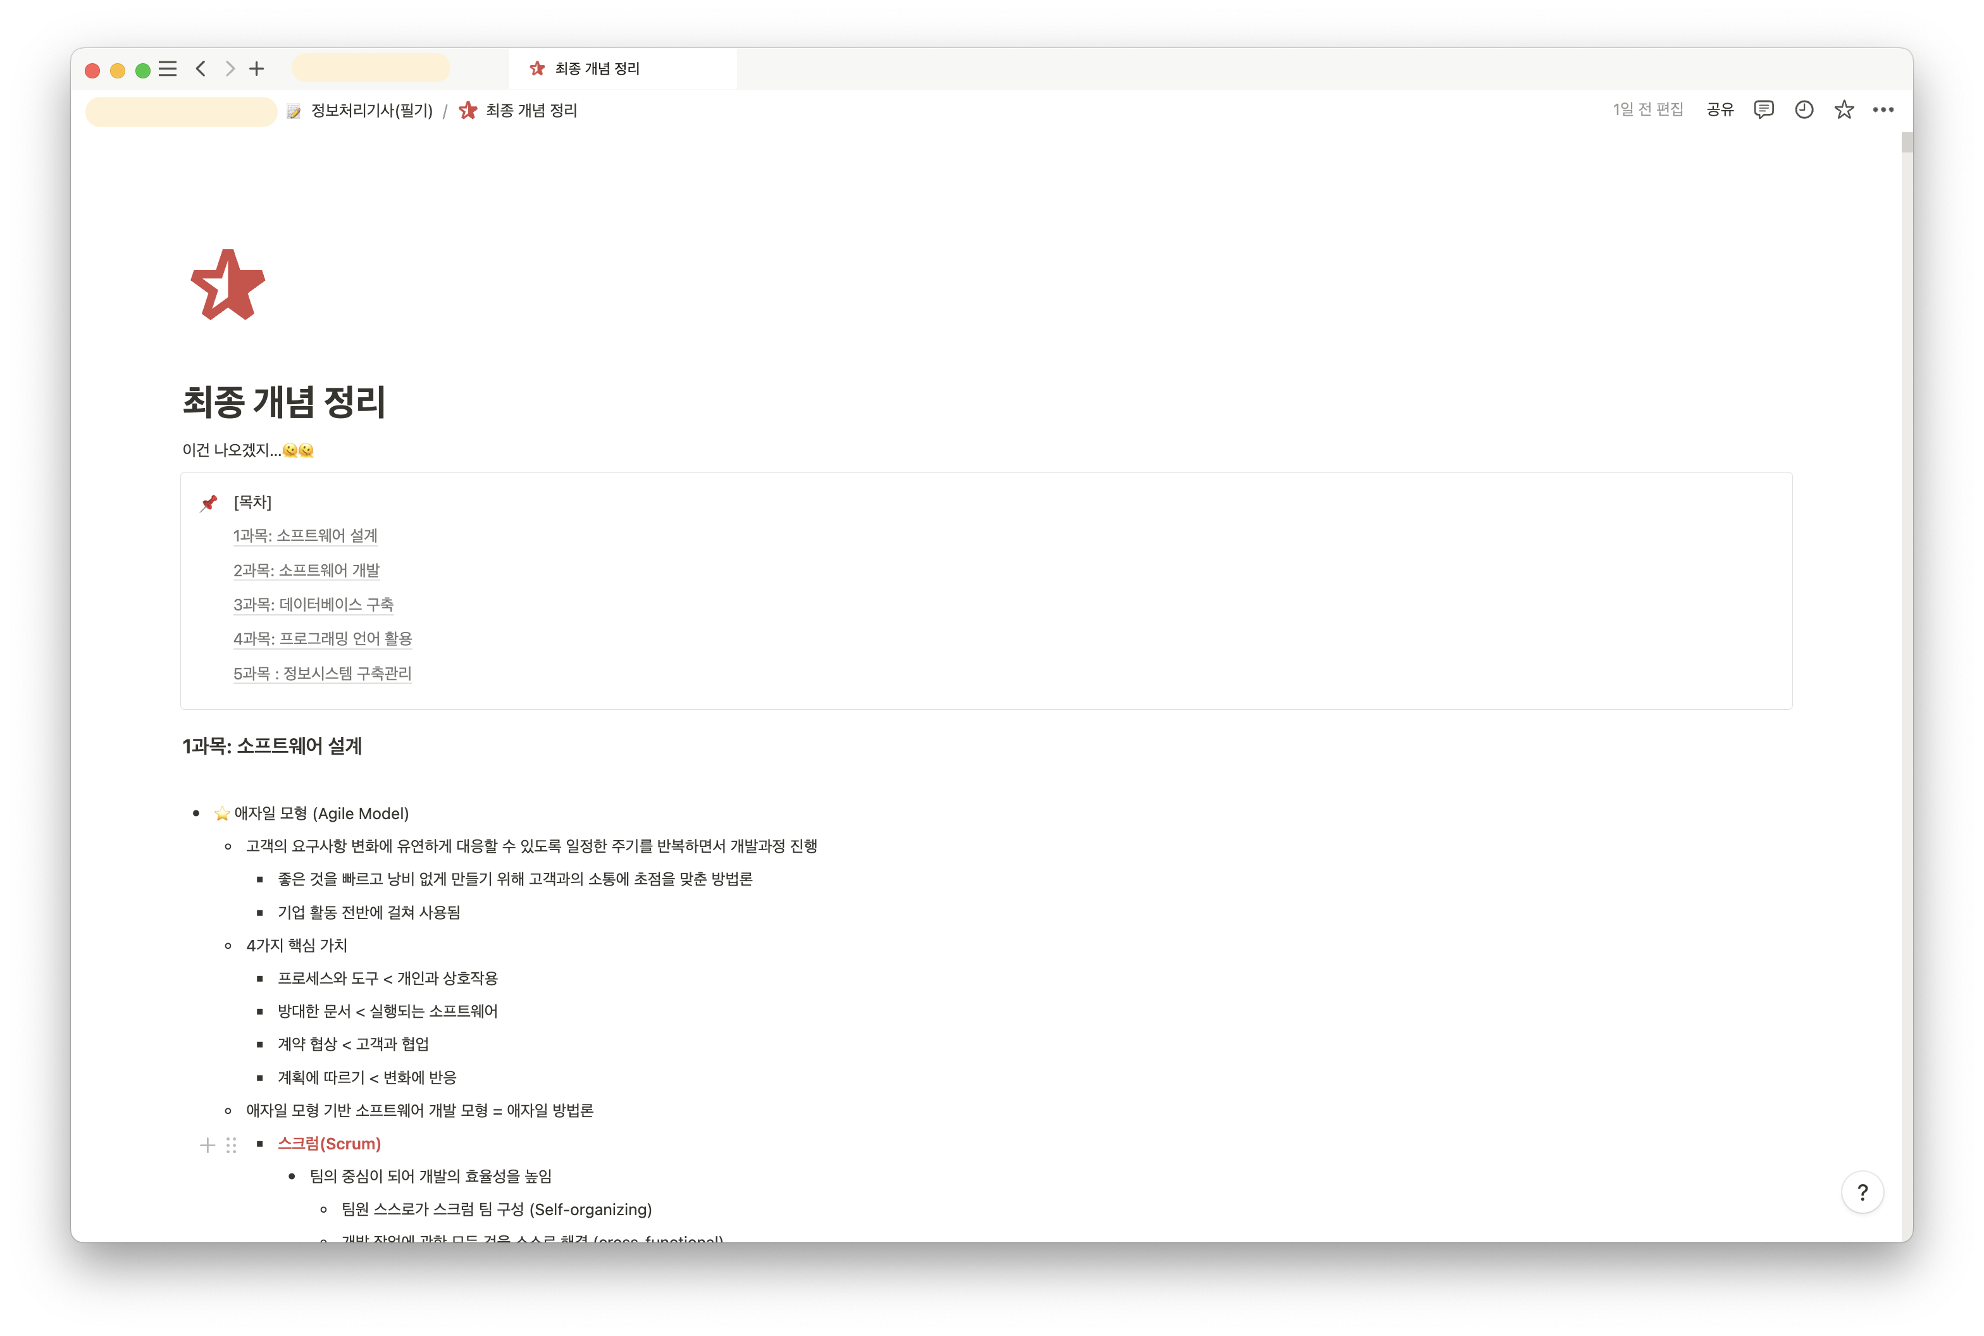This screenshot has width=1984, height=1336.
Task: Open a new tab with plus icon
Action: pos(256,69)
